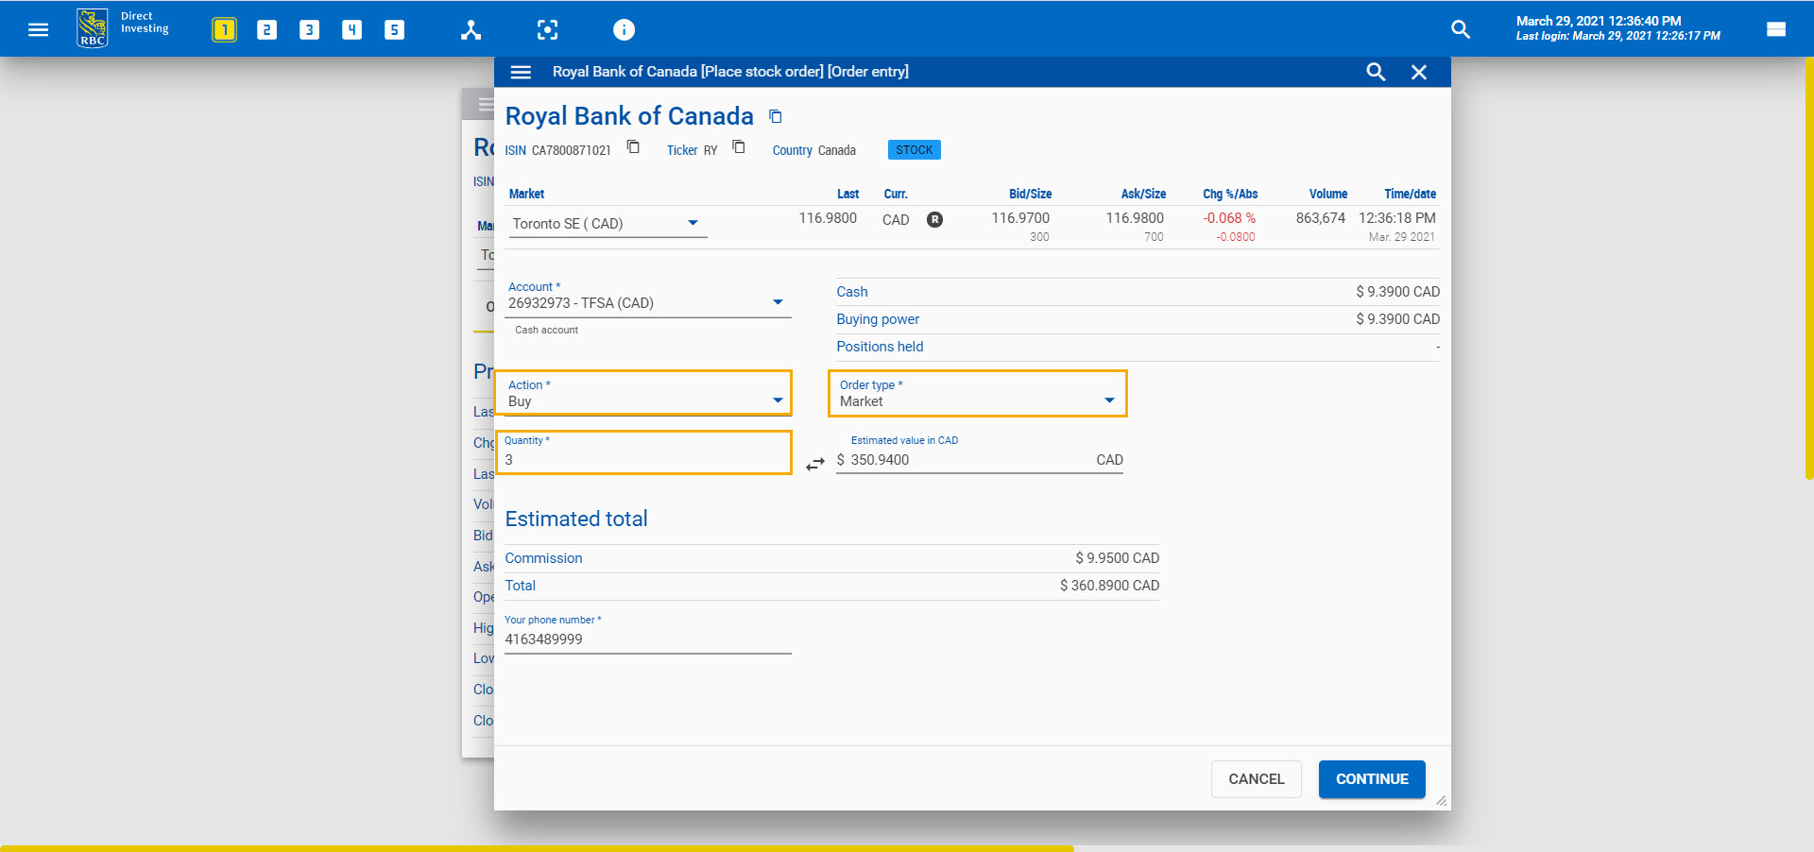The width and height of the screenshot is (1814, 852).
Task: Open the main navigation hamburger menu
Action: tap(38, 28)
